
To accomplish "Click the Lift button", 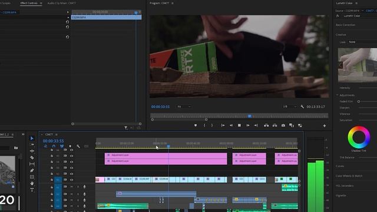I will pyautogui.click(x=266, y=125).
